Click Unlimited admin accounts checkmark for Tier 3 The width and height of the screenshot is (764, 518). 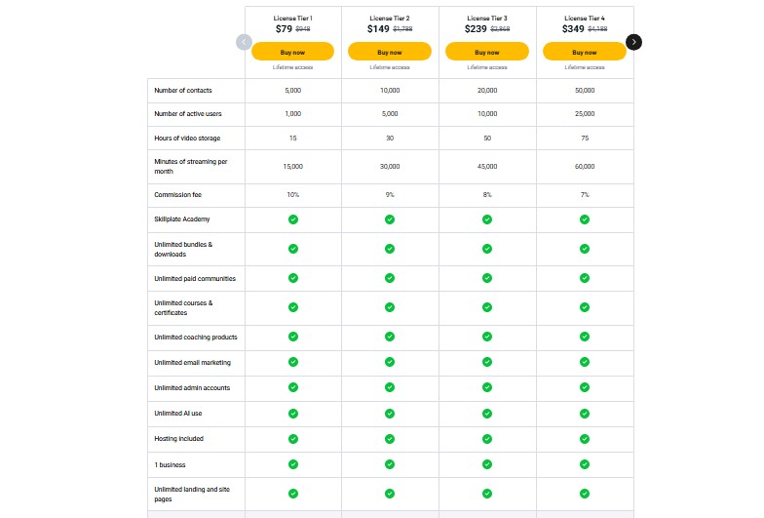click(486, 388)
